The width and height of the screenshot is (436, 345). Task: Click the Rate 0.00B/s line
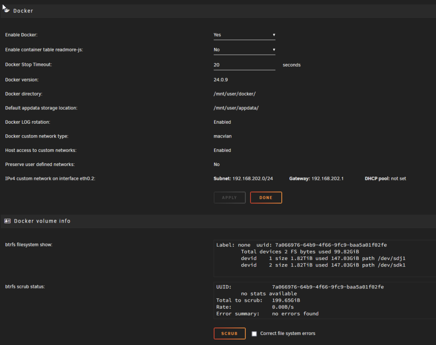pyautogui.click(x=255, y=307)
